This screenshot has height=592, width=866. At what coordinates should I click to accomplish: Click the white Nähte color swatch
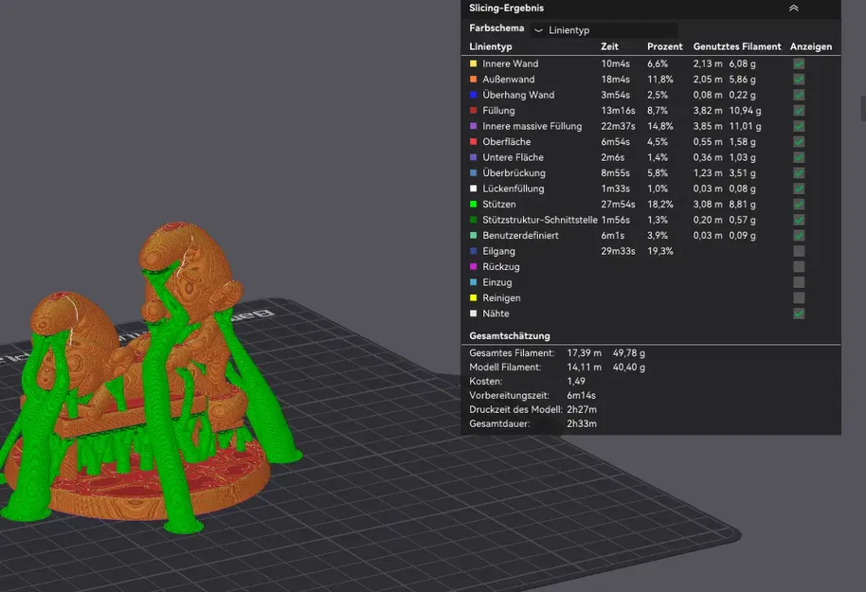tap(473, 314)
